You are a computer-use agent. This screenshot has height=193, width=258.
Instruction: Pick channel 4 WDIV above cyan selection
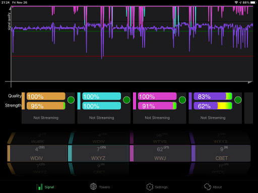click(99, 138)
